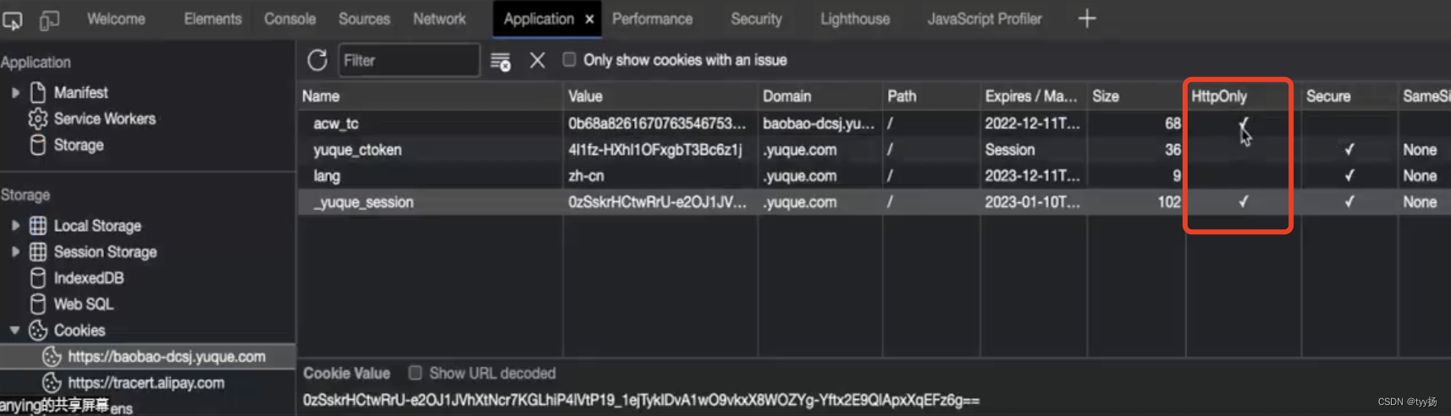The image size is (1451, 416).
Task: Click the value 4l1fz-HXhl1OFxgbT3Bc6z1j
Action: point(654,150)
